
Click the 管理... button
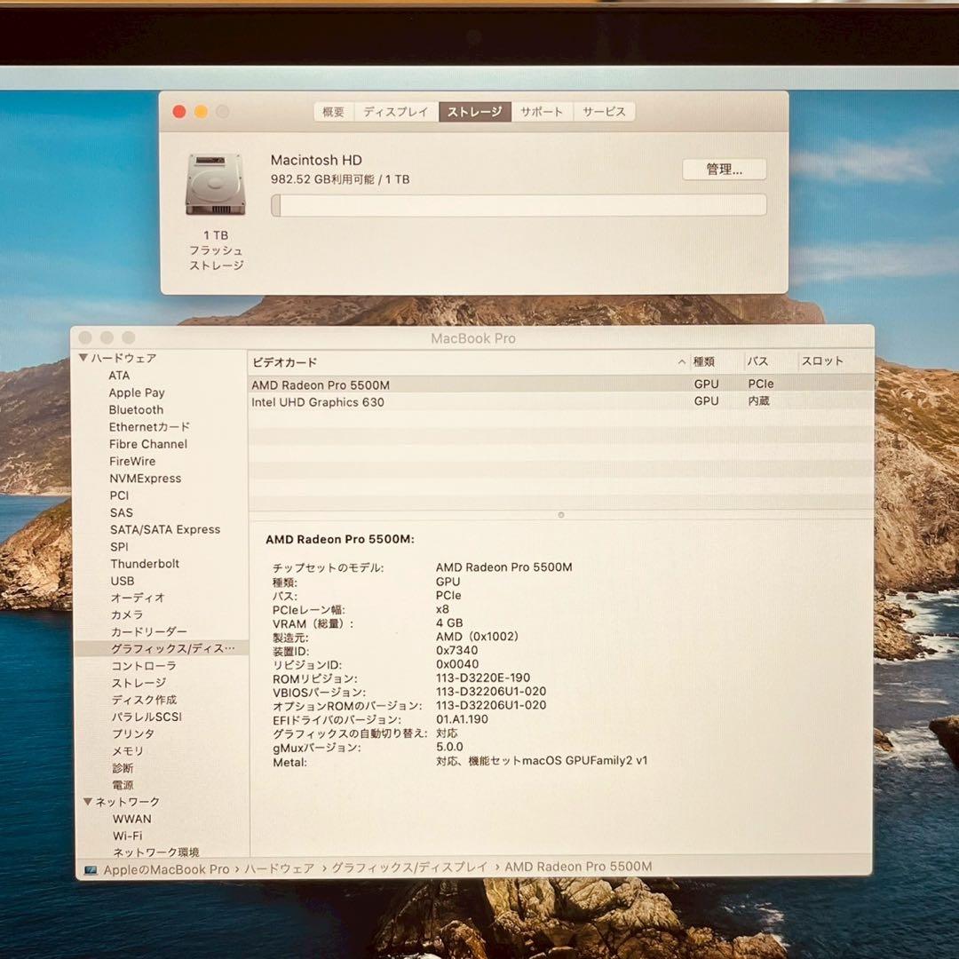click(724, 169)
